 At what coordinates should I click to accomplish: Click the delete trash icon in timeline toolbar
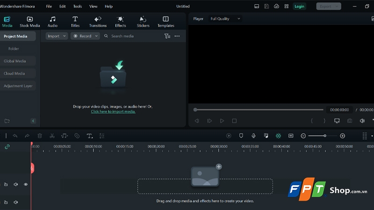click(40, 136)
